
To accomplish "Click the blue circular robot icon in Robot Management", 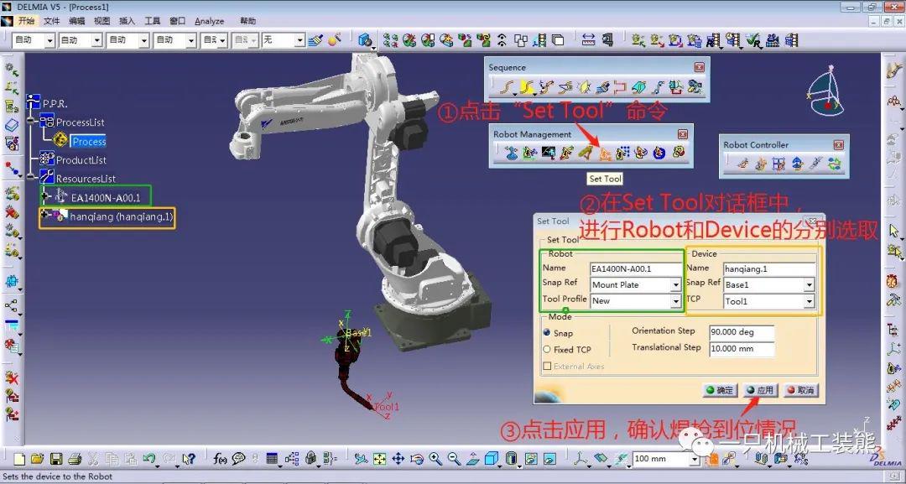I will point(659,153).
